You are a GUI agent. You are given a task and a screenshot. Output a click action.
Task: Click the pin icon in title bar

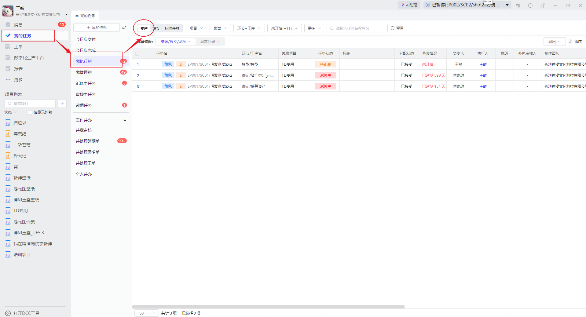coord(543,5)
